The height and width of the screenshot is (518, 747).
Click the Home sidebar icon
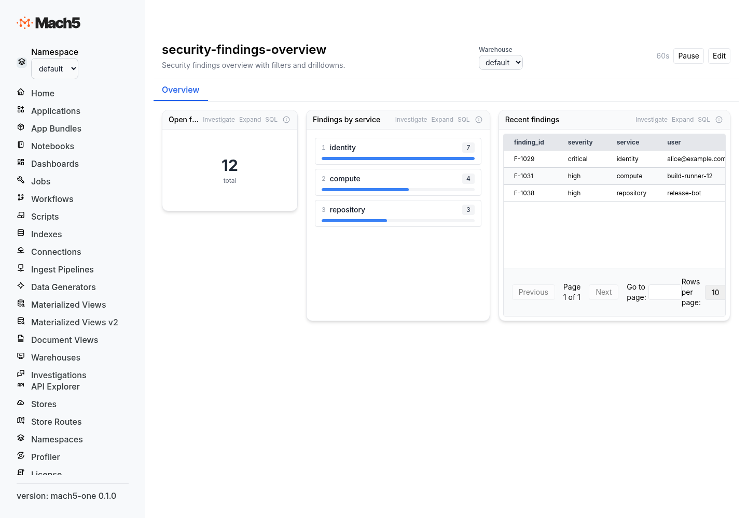(21, 92)
